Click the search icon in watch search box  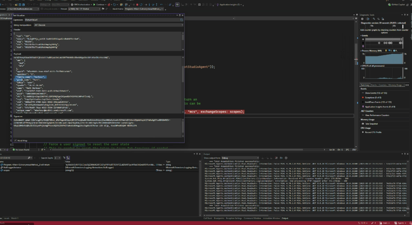(29, 158)
